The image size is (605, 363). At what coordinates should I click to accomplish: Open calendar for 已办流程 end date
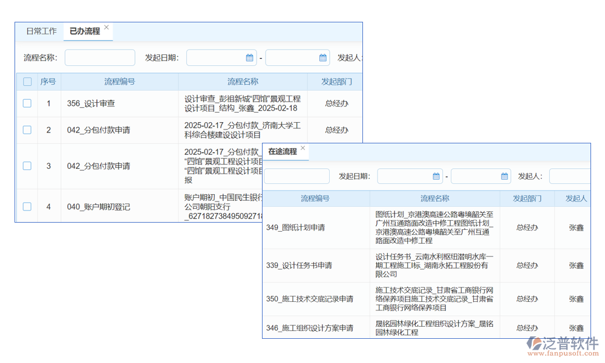click(x=322, y=58)
